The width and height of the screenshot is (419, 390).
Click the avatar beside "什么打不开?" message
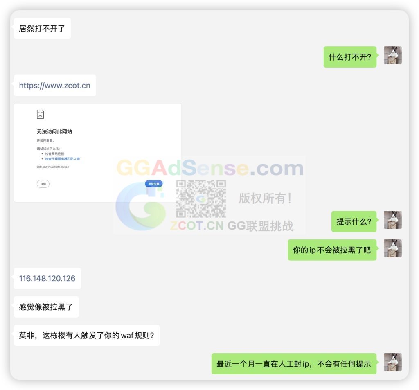[x=392, y=55]
